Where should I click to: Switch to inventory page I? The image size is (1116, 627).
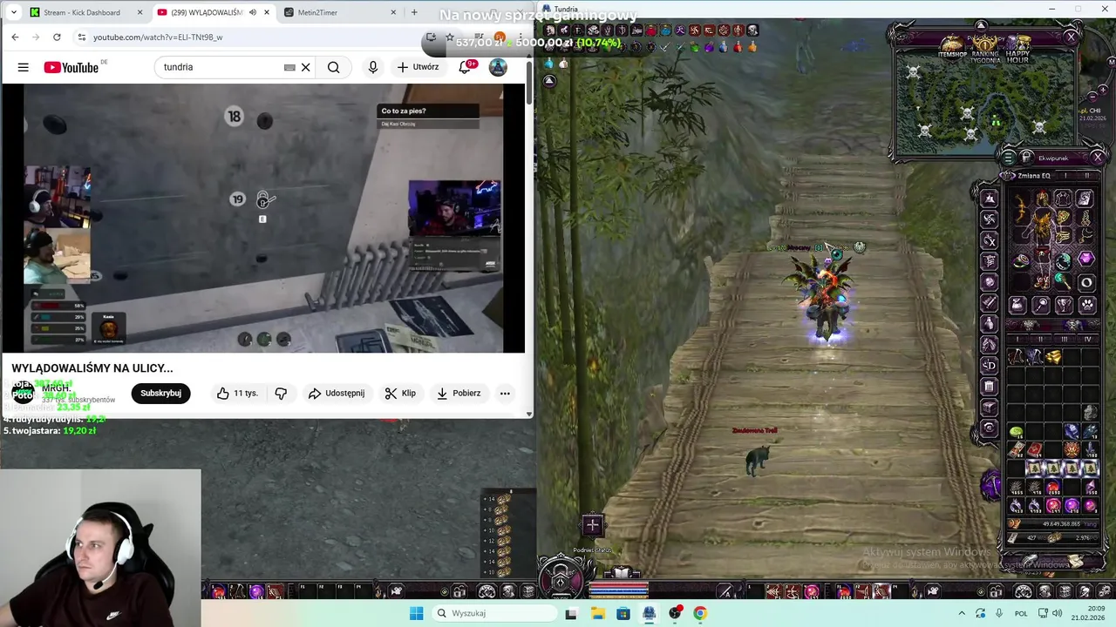tap(1017, 339)
